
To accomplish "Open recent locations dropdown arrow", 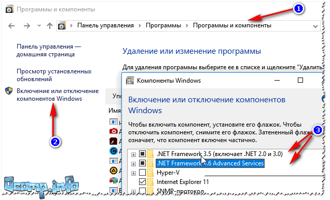I will (x=39, y=26).
